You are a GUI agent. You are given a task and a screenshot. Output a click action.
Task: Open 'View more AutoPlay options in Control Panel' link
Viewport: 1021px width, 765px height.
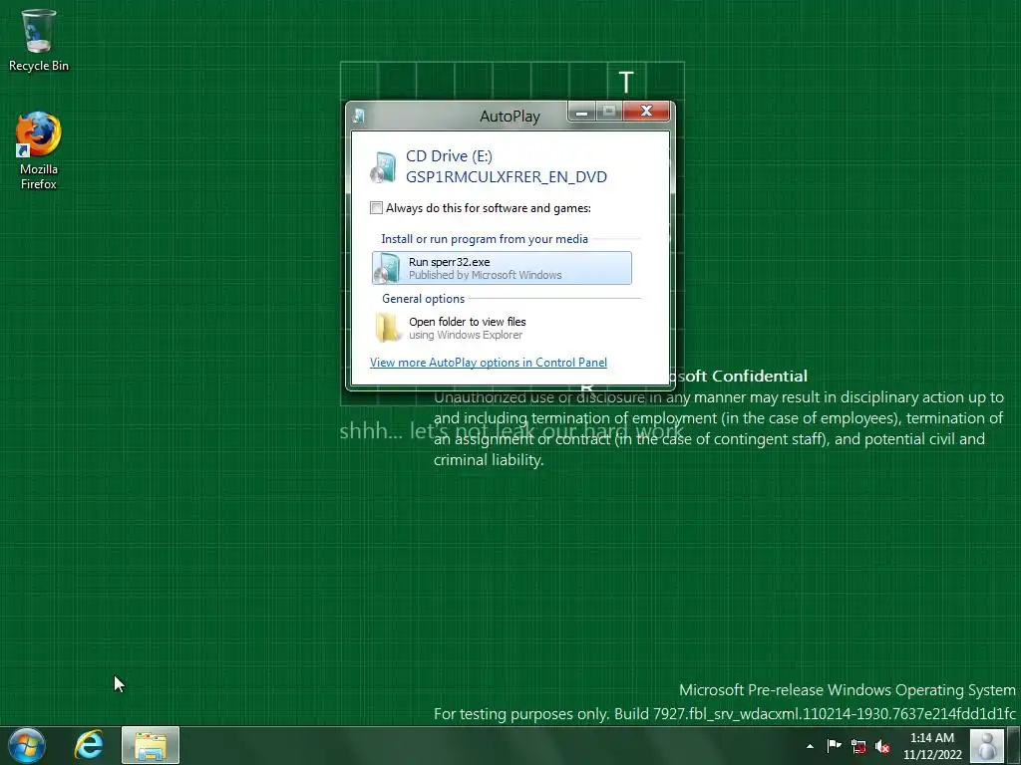tap(489, 363)
